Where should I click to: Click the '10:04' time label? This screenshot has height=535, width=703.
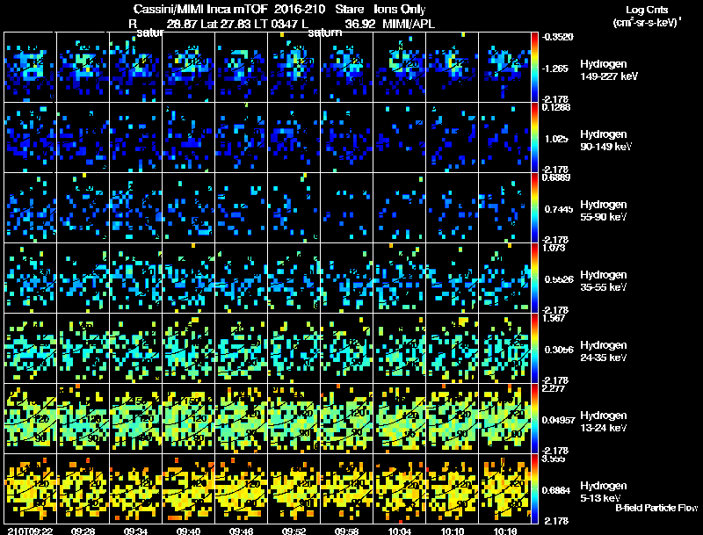pyautogui.click(x=400, y=531)
